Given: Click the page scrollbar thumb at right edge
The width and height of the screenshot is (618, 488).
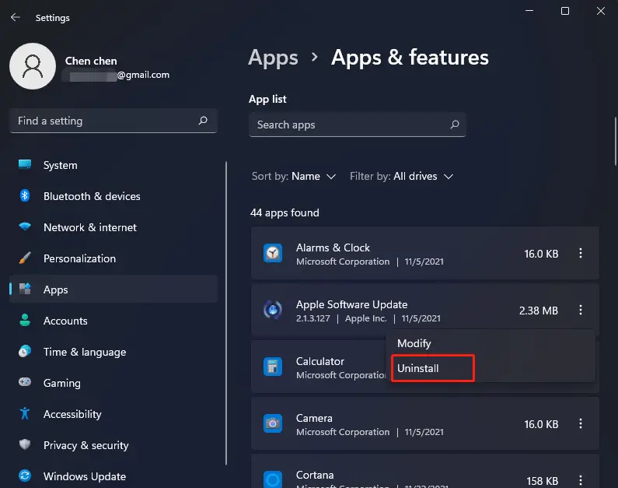Looking at the screenshot, I should [x=615, y=141].
